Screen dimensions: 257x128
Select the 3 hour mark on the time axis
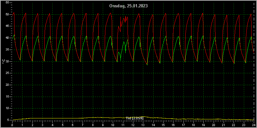tap(42, 125)
